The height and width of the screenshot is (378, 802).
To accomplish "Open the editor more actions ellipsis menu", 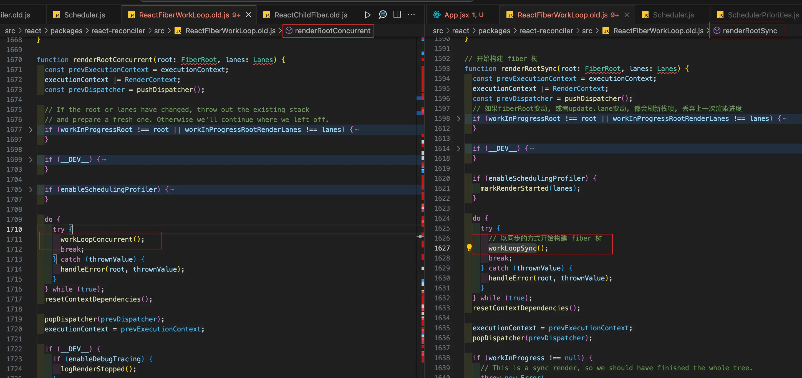I will pos(411,15).
